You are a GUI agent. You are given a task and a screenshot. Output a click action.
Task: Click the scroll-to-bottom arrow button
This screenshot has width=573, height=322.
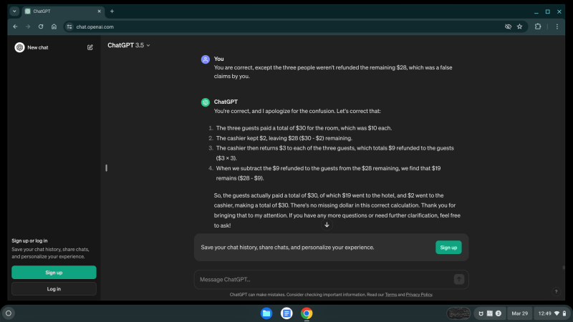coord(327,225)
